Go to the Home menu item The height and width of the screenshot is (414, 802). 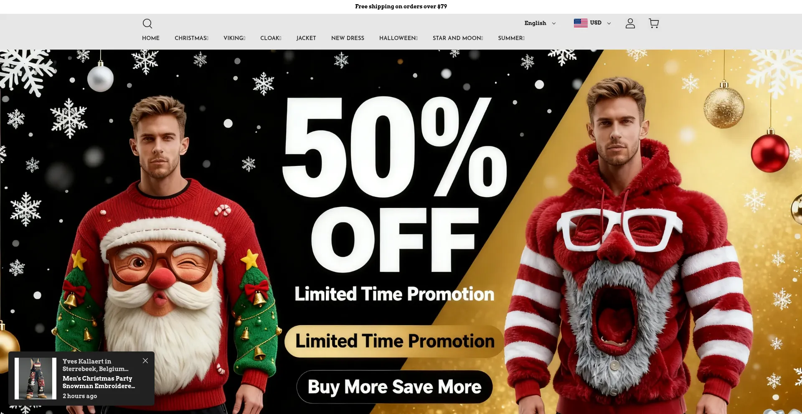click(151, 38)
